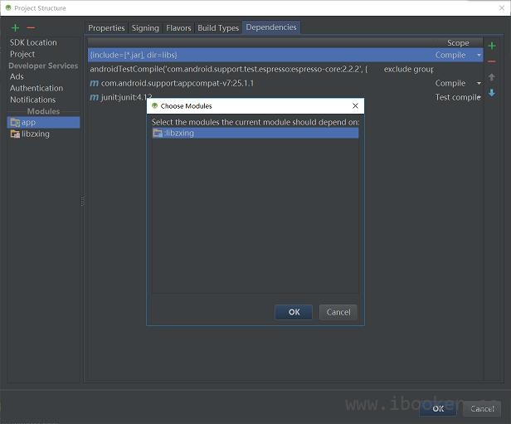This screenshot has width=511, height=424.
Task: Open scope dropdown for libs jar dependency
Action: click(x=479, y=55)
